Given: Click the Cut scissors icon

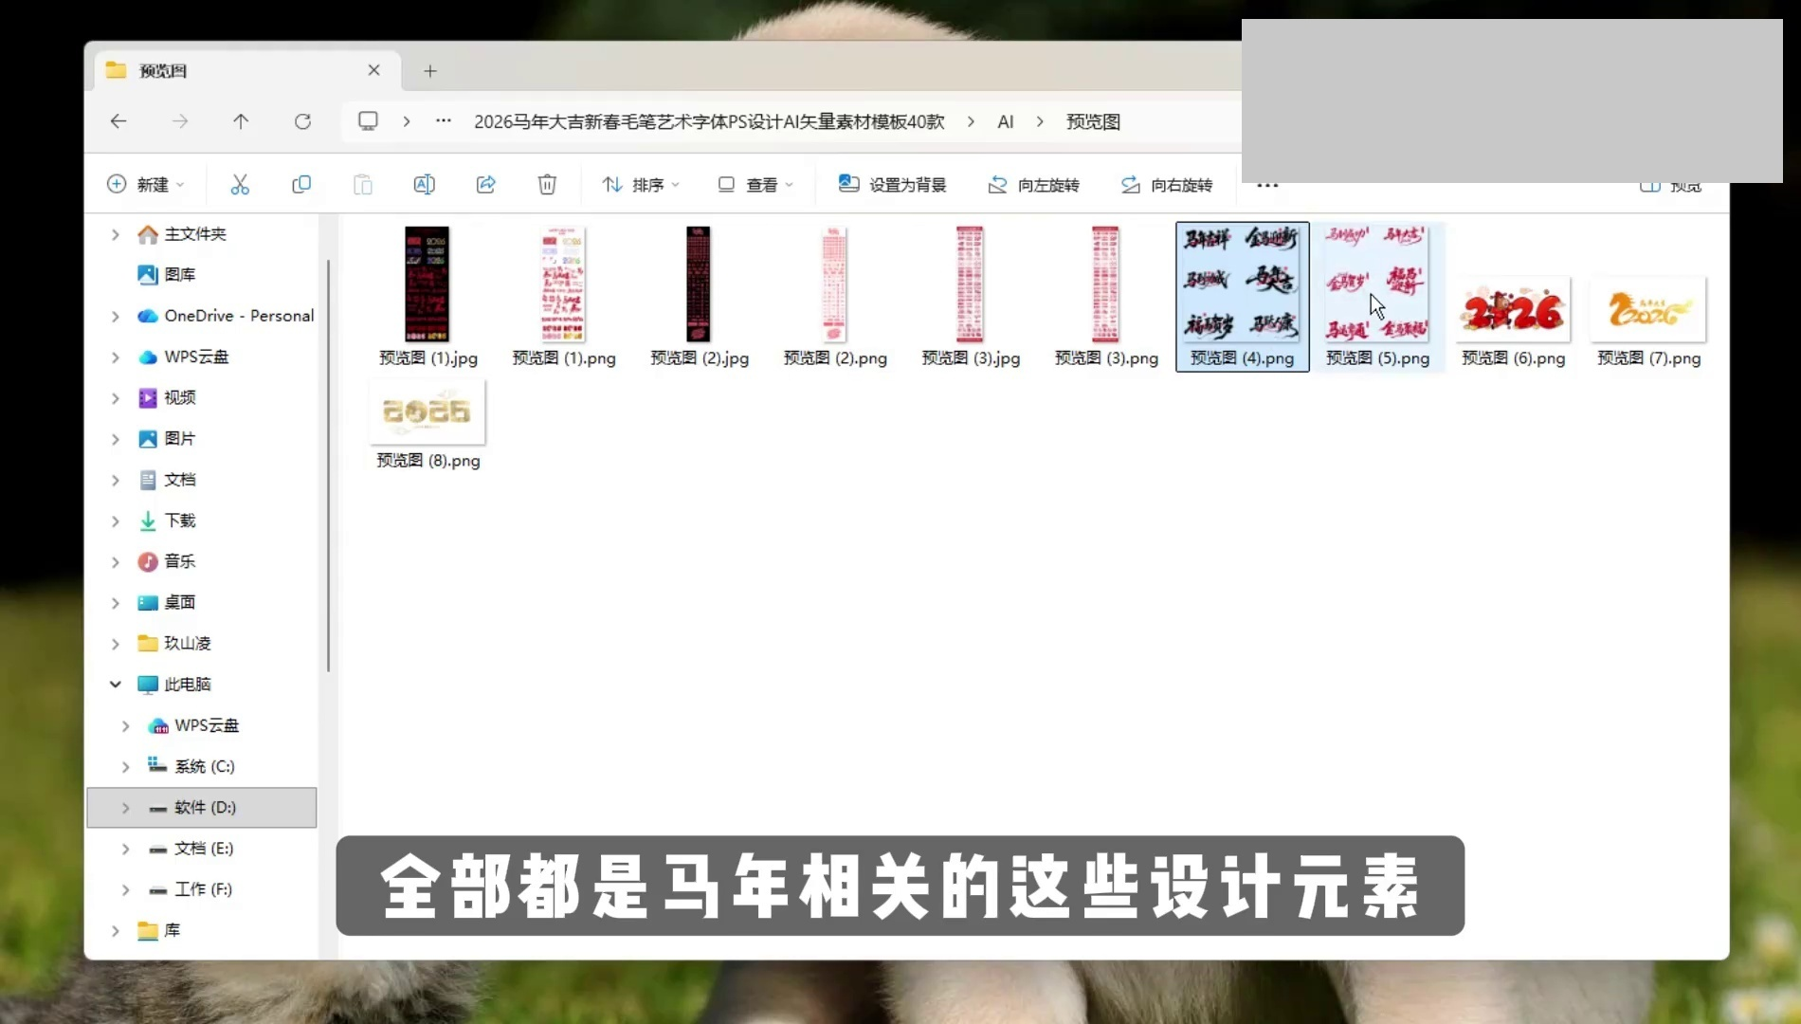Looking at the screenshot, I should click(x=240, y=185).
